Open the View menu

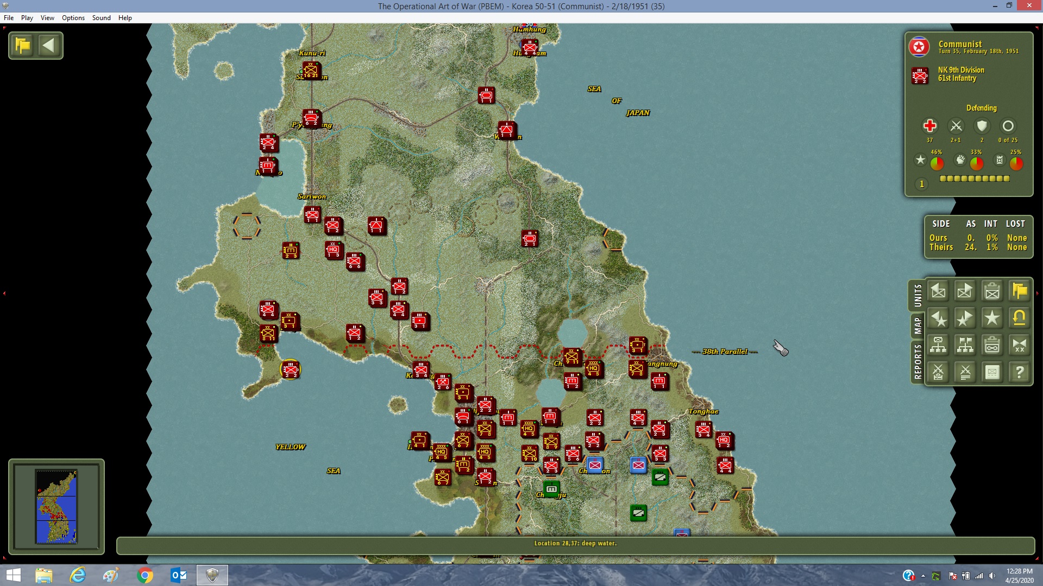point(47,18)
